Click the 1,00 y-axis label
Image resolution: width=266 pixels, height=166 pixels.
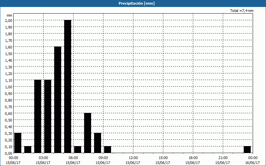[9, 87]
